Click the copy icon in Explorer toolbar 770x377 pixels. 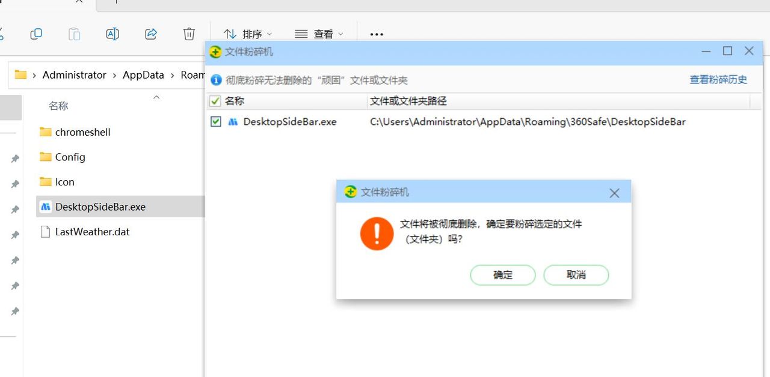click(x=36, y=34)
